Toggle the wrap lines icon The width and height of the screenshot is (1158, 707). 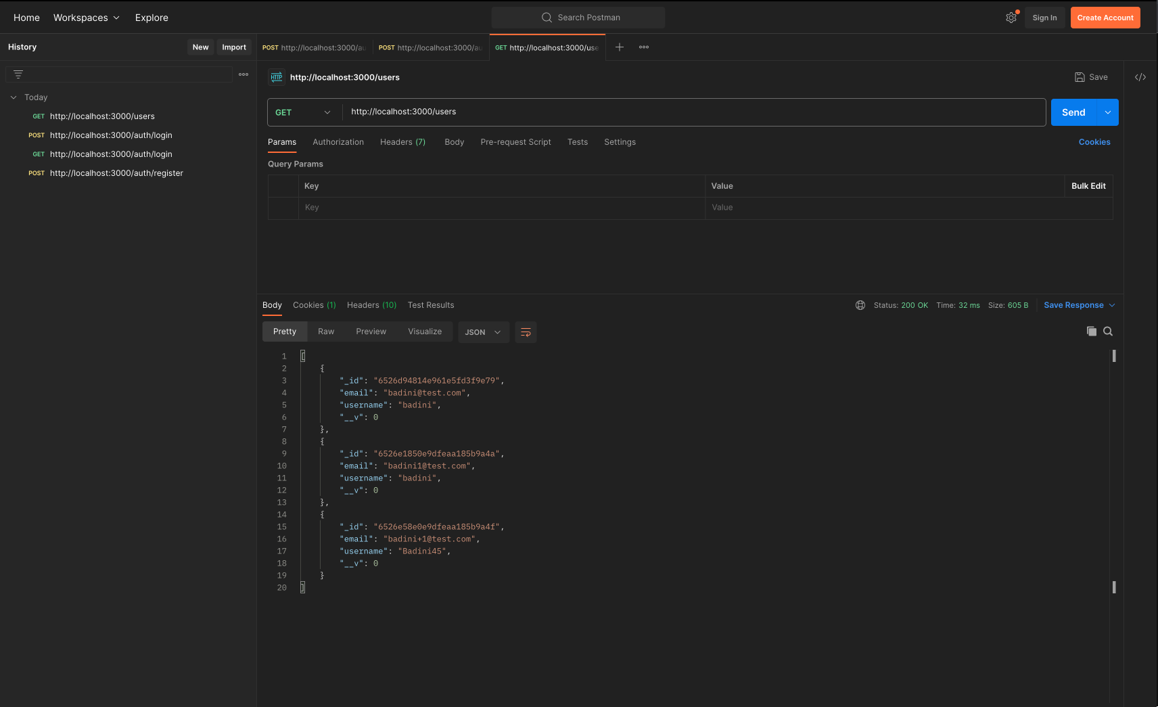526,332
